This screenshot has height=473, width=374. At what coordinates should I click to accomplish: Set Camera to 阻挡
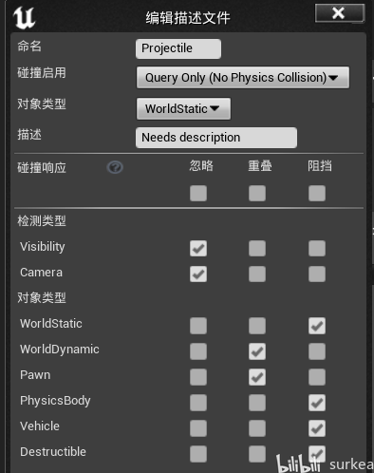(317, 274)
